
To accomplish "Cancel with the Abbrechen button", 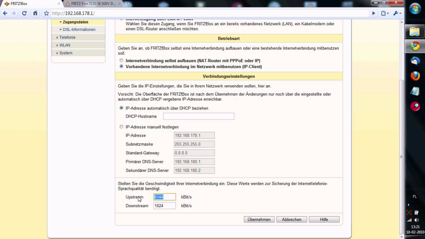I will [292, 219].
